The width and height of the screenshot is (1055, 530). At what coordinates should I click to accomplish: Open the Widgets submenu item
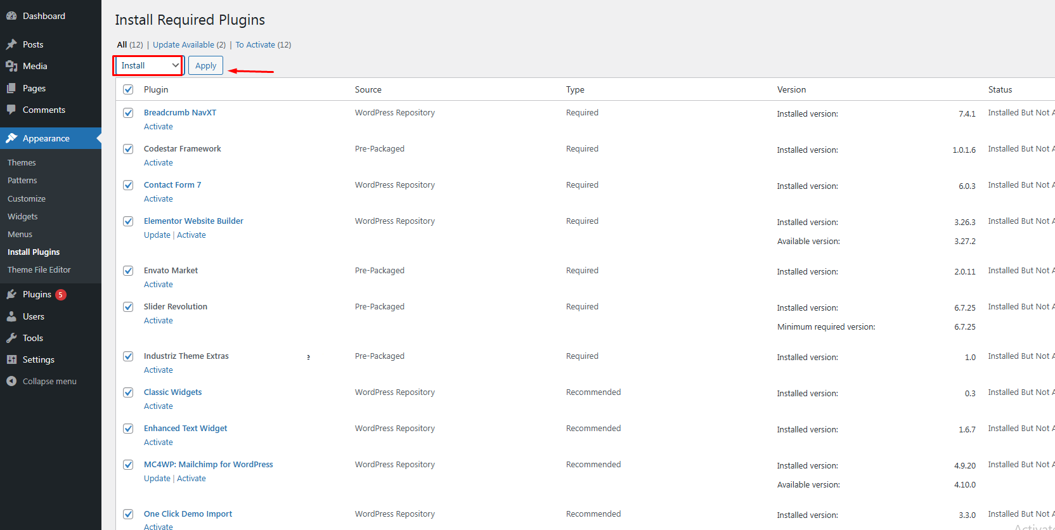pos(23,217)
